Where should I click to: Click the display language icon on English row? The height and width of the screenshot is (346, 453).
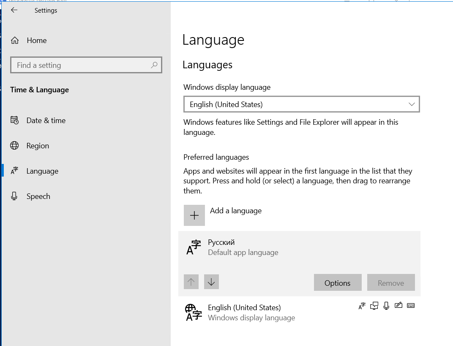[362, 306]
